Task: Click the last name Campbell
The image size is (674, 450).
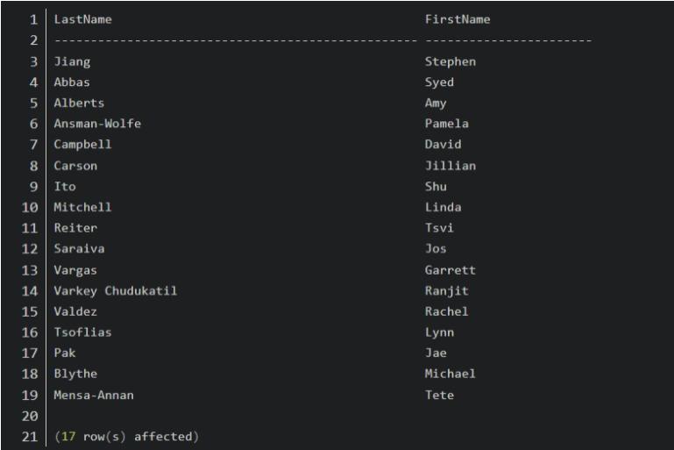Action: point(83,144)
